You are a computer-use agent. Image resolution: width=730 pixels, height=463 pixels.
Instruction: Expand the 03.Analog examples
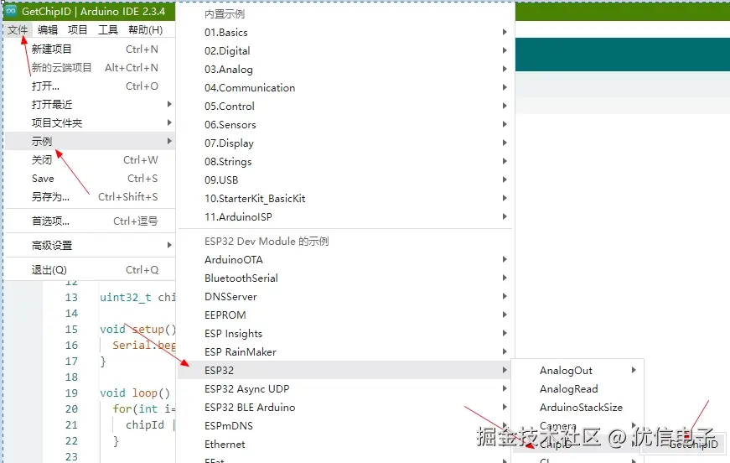coord(345,70)
